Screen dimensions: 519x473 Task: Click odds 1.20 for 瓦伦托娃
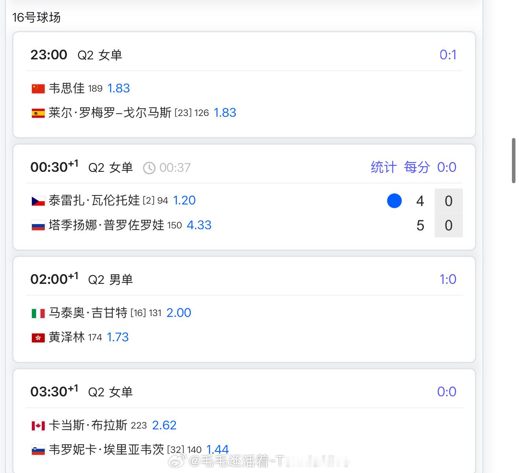(x=184, y=201)
